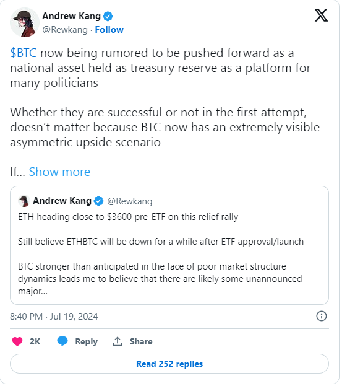Open the 8:40 PM Jul 19, 2024 timestamp
The image size is (342, 386).
coord(54,317)
